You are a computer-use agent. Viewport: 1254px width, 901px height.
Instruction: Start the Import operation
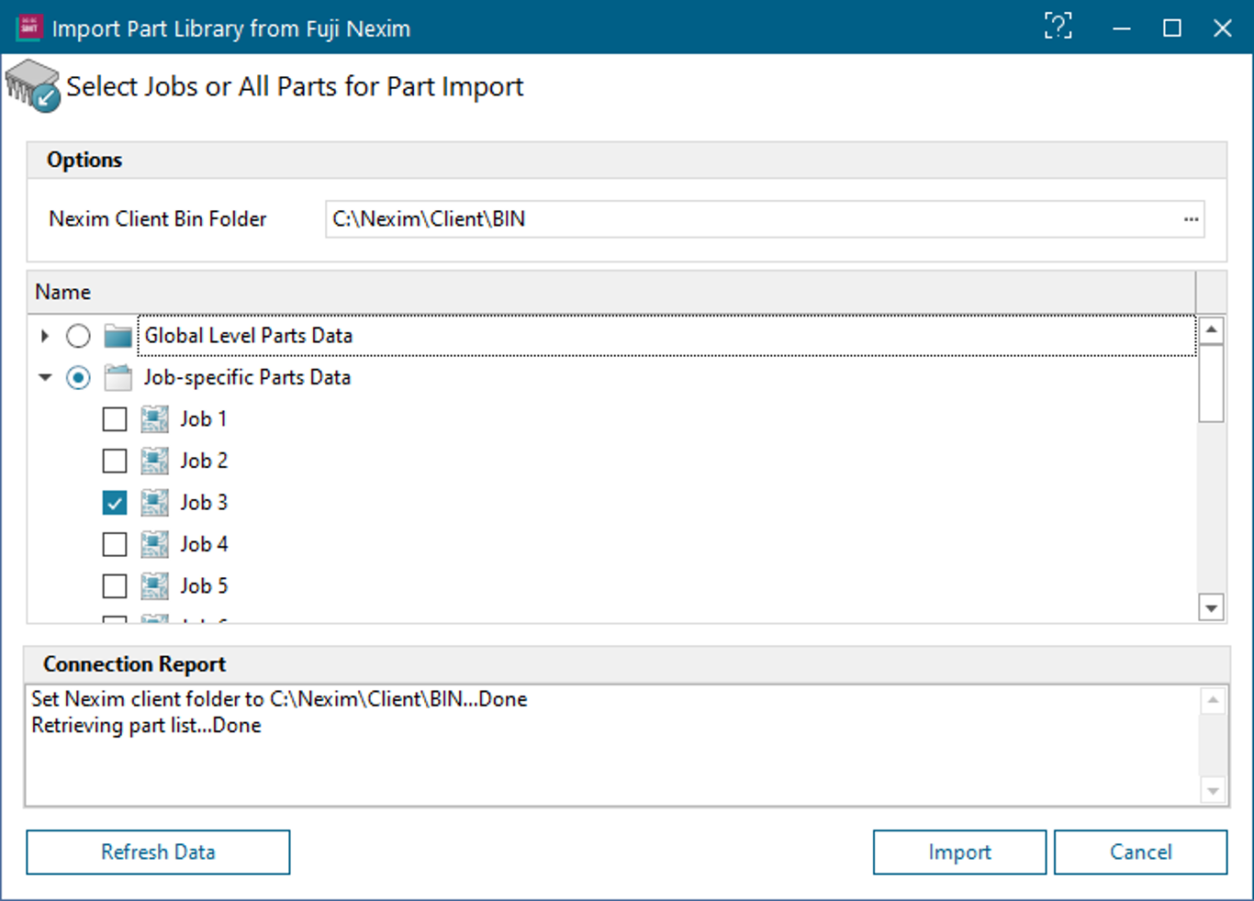click(x=958, y=851)
